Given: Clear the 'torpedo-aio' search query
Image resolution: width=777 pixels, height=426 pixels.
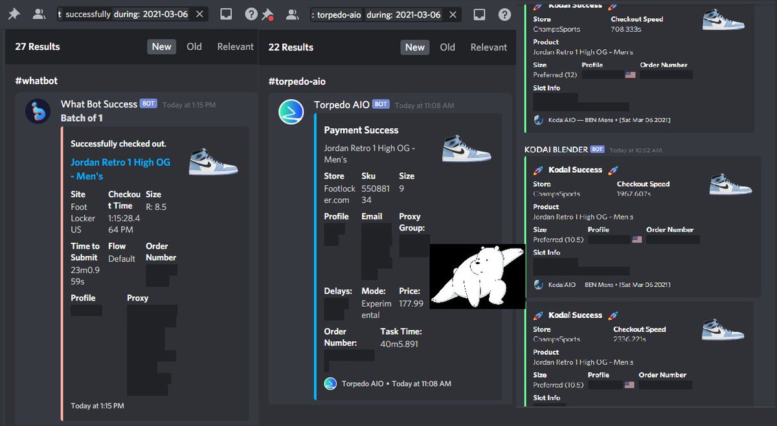Looking at the screenshot, I should point(452,14).
